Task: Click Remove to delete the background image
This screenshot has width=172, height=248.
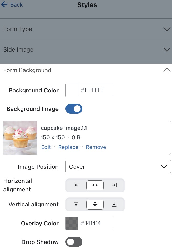Action: point(96,147)
